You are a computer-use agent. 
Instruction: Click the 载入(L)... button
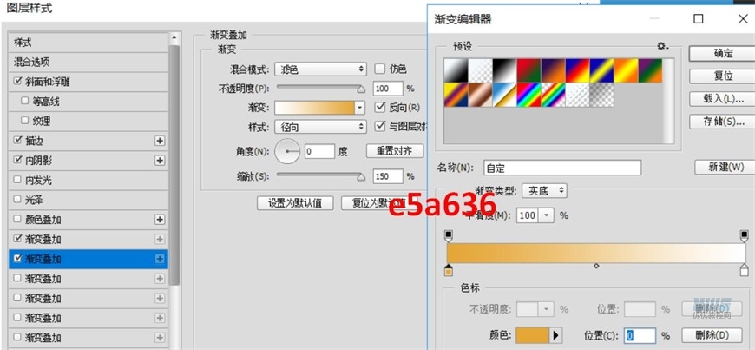pos(723,99)
